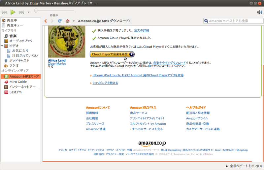This screenshot has height=170, width=264.
Task: Select Amazon MP3ストア source
Action: (x=20, y=77)
